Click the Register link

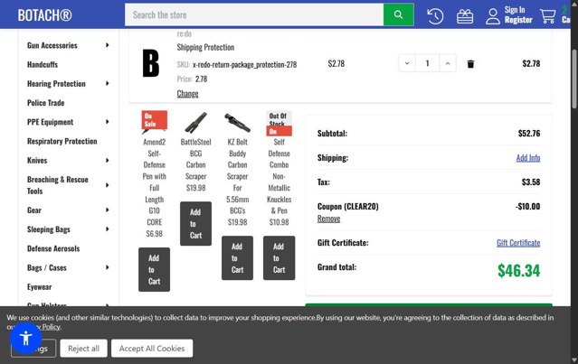click(x=518, y=20)
